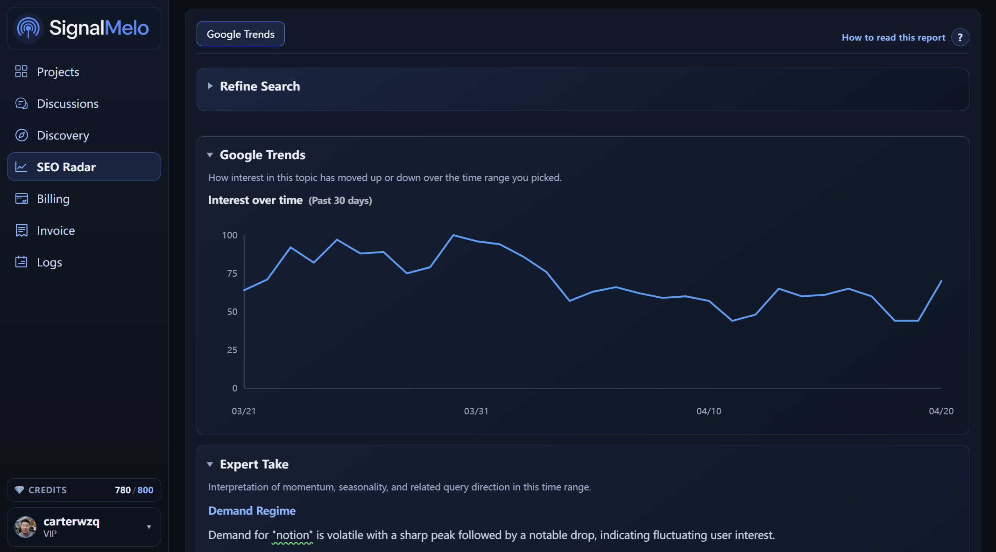The image size is (996, 552).
Task: Click the question mark help icon
Action: click(x=960, y=37)
